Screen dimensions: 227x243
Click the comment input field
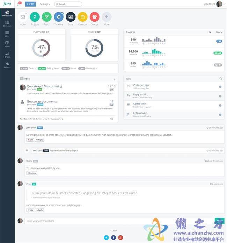[x=119, y=221]
